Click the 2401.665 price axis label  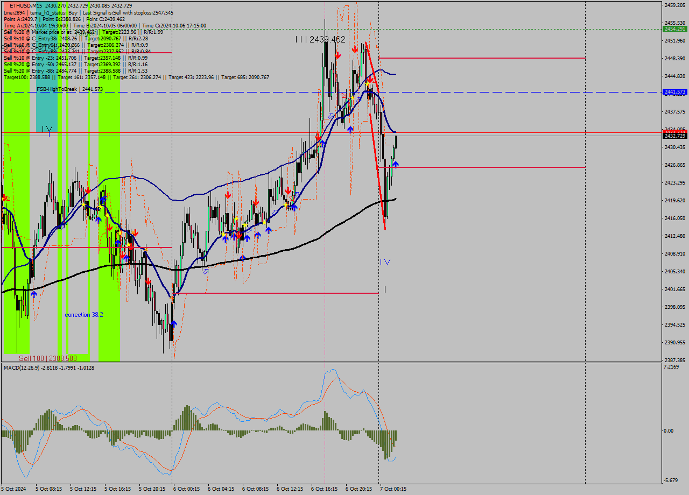pos(674,289)
